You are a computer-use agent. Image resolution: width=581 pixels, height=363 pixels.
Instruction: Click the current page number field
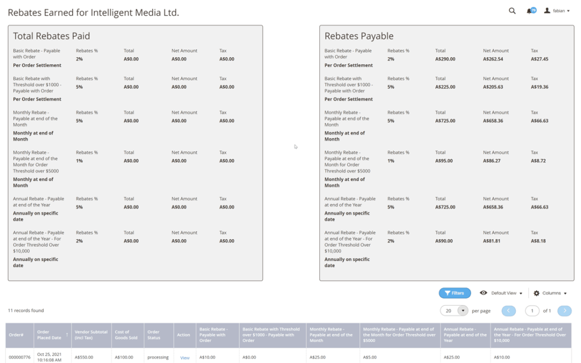(x=532, y=310)
